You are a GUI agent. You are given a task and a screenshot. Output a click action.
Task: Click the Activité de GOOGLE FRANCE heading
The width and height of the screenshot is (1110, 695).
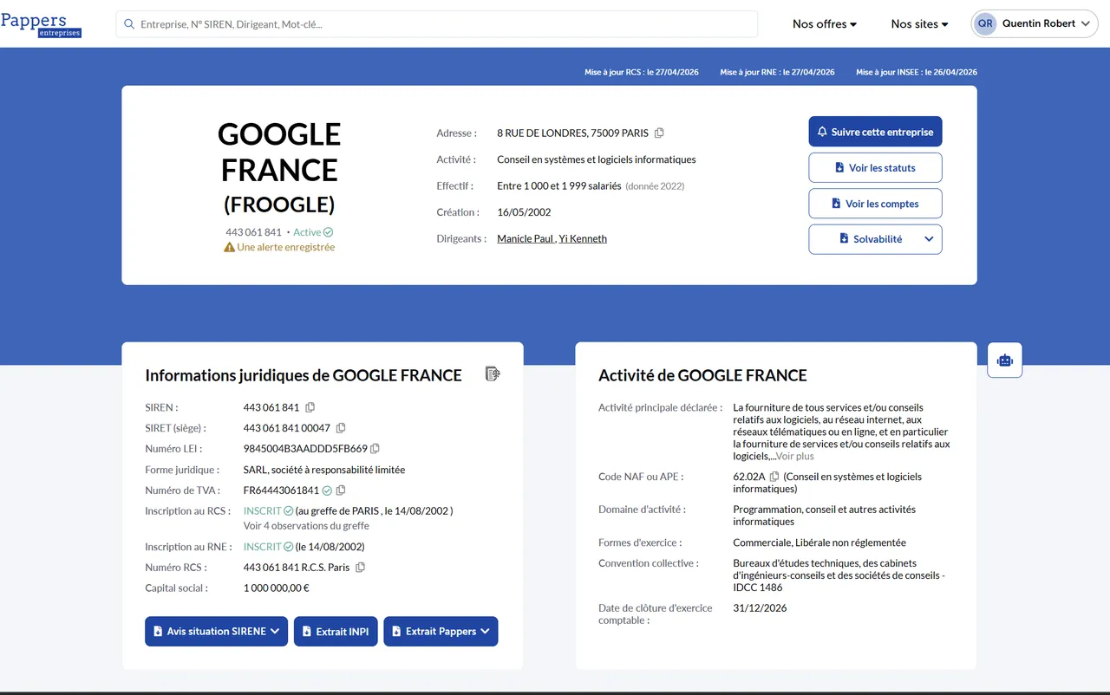[702, 375]
